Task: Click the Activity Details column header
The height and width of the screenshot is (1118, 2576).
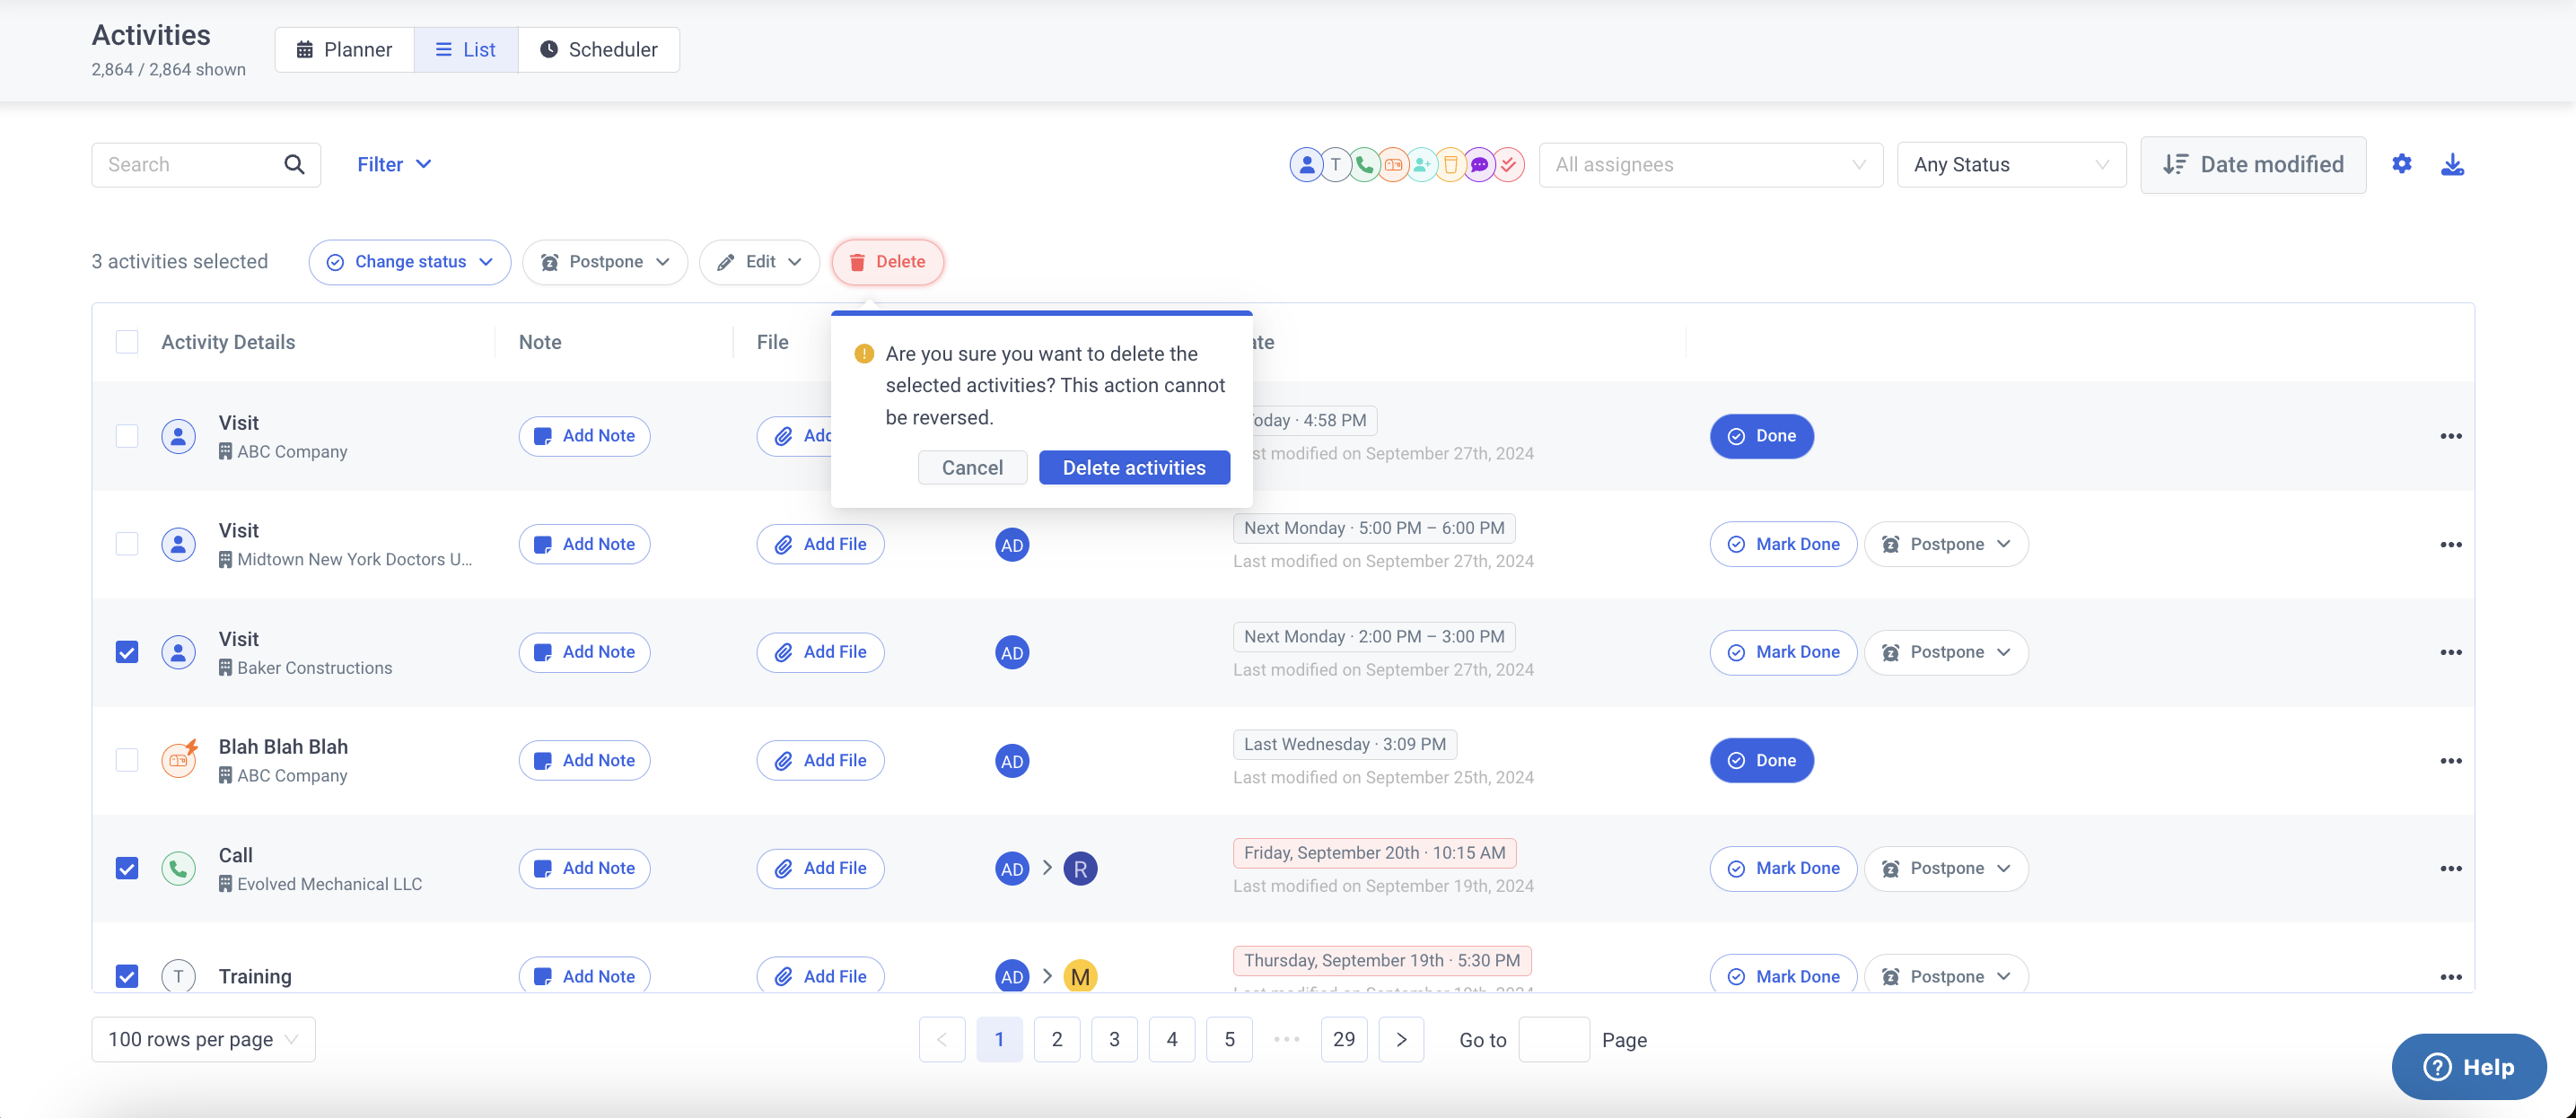Action: 228,342
